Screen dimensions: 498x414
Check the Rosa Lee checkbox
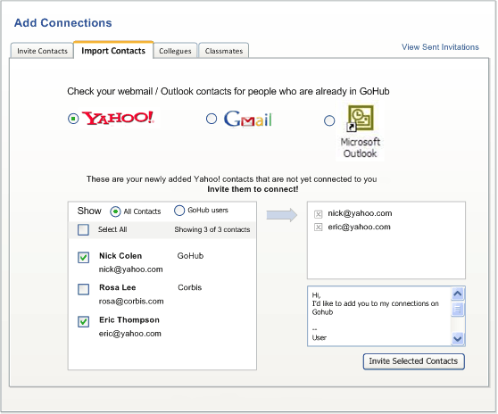84,289
